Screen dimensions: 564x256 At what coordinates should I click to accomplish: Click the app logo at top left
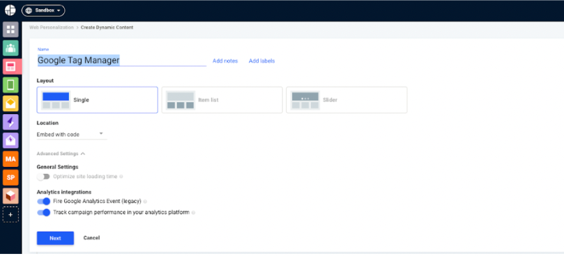tap(10, 10)
